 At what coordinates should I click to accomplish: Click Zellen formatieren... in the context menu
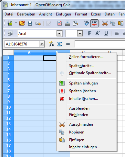[86, 57]
